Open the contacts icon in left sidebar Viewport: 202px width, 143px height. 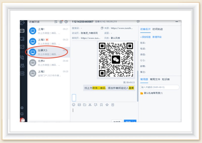(x=22, y=65)
